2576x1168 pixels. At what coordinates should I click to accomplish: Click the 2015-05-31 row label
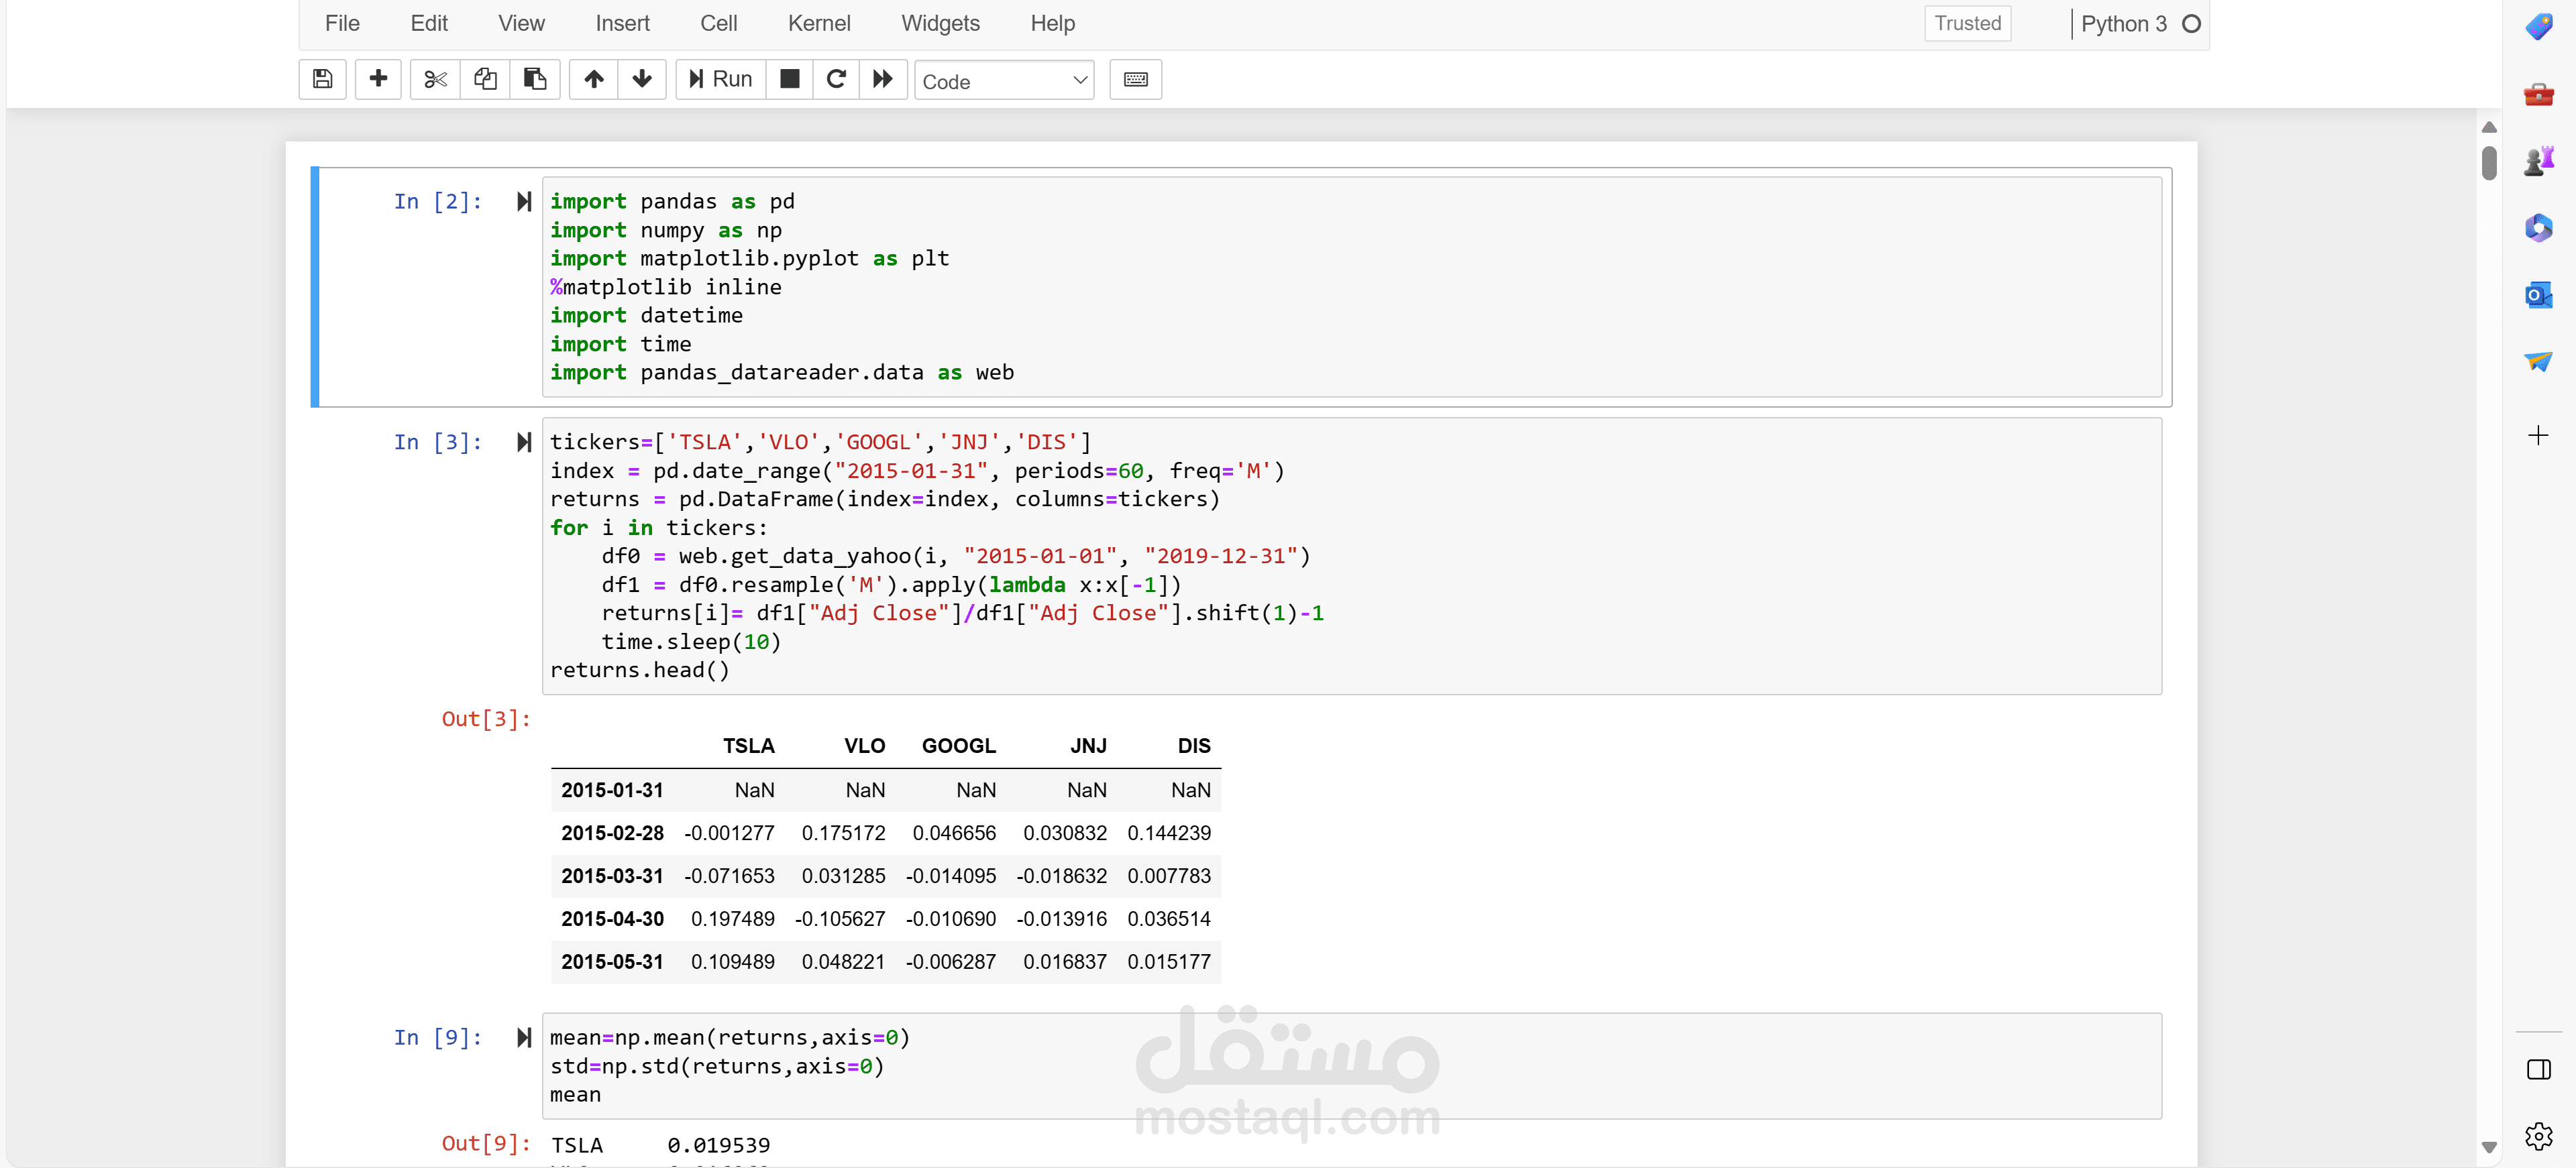pyautogui.click(x=612, y=962)
